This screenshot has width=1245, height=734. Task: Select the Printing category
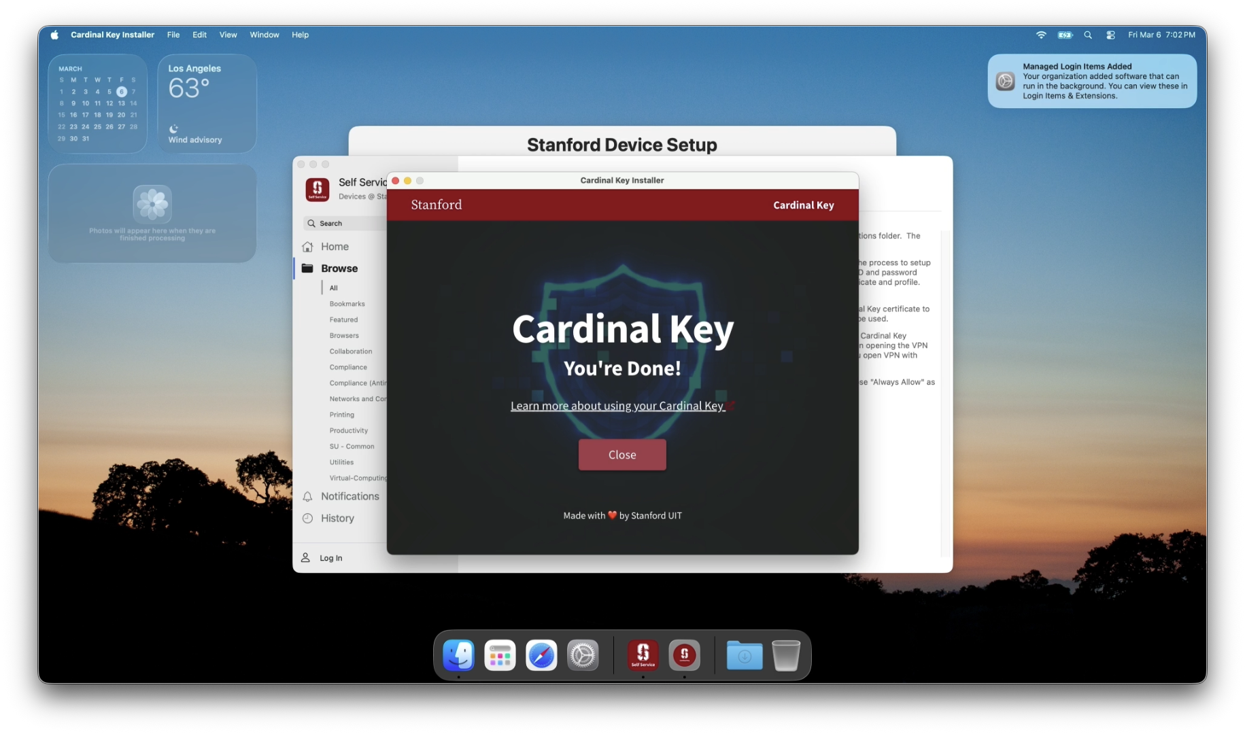(x=341, y=415)
